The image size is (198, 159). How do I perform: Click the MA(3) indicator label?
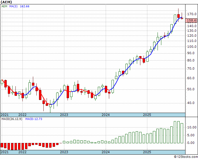(13, 6)
